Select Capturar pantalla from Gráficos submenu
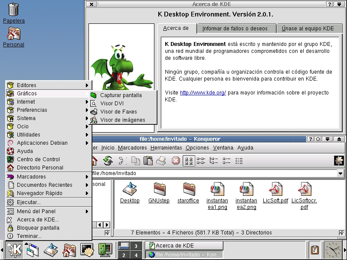 121,95
